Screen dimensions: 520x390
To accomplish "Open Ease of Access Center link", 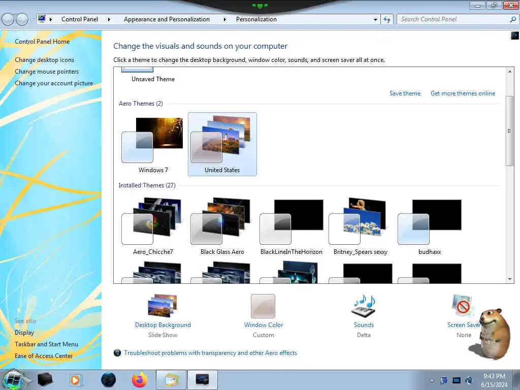I will point(44,355).
